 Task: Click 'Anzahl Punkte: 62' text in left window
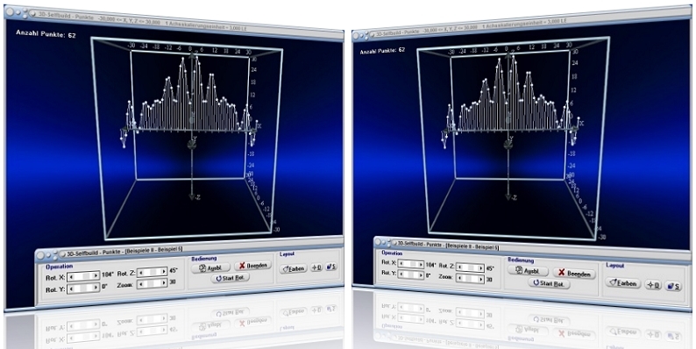tap(46, 33)
